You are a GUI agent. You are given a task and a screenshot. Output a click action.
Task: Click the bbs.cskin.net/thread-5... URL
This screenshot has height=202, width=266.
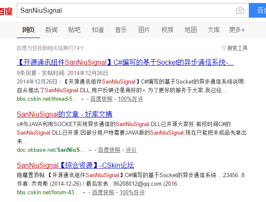(x=47, y=99)
